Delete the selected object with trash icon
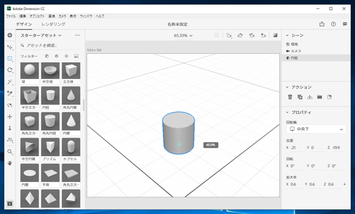This screenshot has width=355, height=214. pyautogui.click(x=290, y=97)
